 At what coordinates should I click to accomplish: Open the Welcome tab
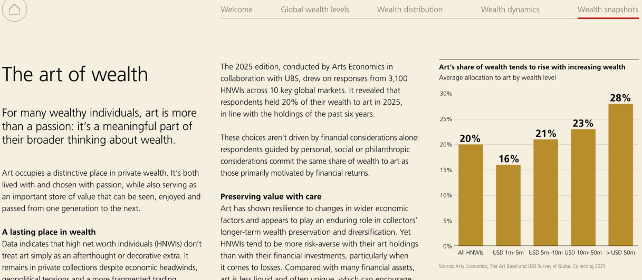click(x=236, y=9)
